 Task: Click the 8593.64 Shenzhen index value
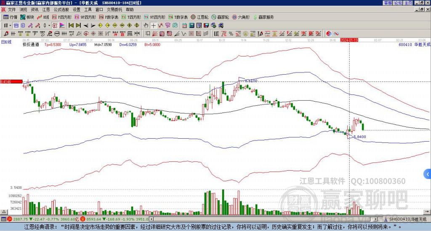pyautogui.click(x=93, y=219)
